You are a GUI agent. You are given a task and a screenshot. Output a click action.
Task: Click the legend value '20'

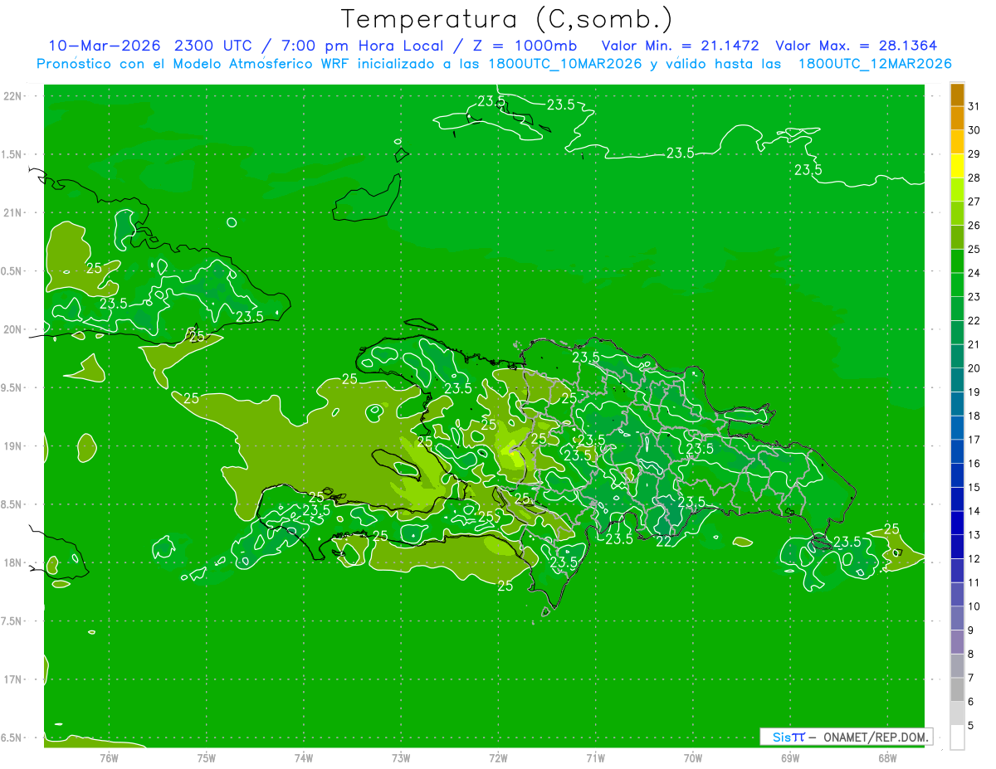click(974, 368)
